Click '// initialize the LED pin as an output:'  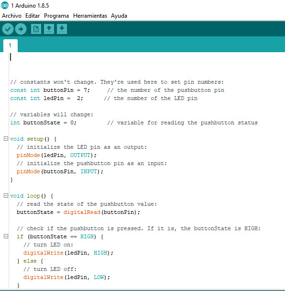[82, 147]
